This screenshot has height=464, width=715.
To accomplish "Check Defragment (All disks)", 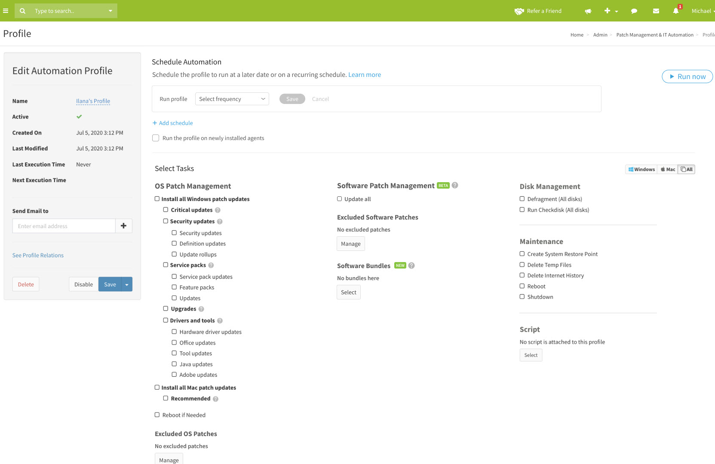I will point(522,199).
